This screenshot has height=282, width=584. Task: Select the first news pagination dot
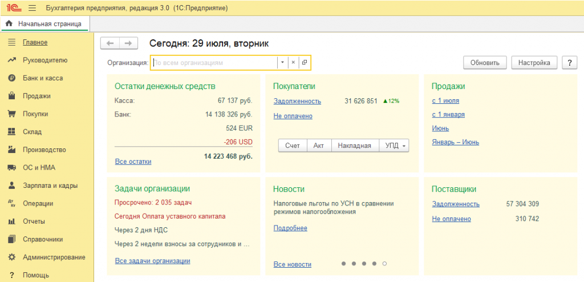pyautogui.click(x=343, y=264)
